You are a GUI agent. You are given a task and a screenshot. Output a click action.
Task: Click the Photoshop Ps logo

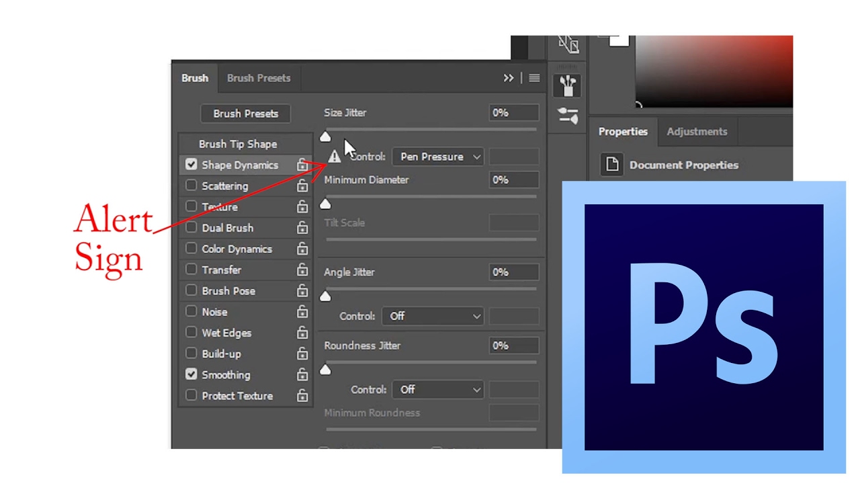click(x=703, y=327)
